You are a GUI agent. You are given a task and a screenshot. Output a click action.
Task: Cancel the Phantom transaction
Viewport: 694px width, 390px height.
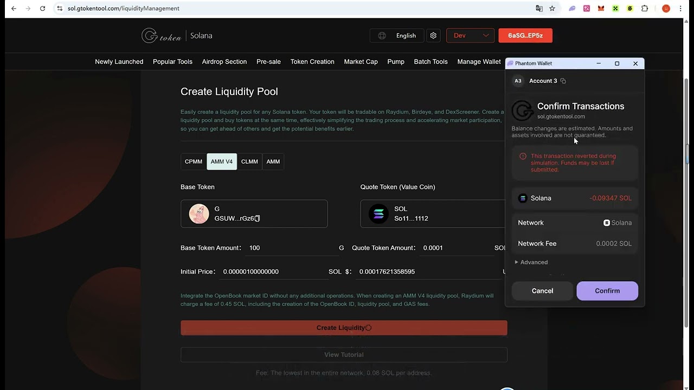542,291
